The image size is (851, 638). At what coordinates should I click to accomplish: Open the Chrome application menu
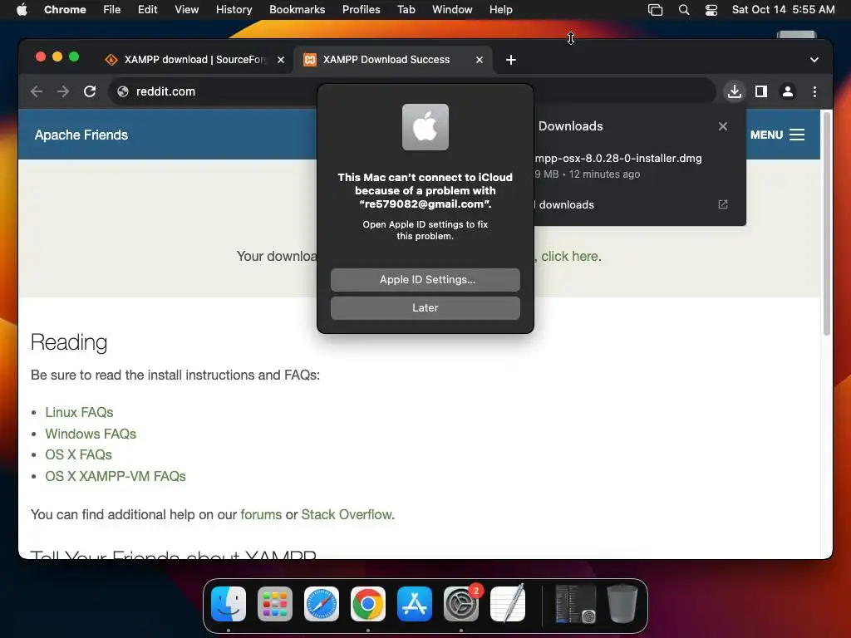click(x=65, y=9)
